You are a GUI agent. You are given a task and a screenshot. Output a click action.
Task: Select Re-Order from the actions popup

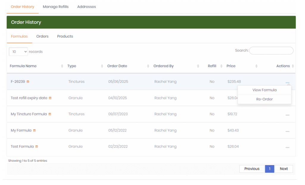[264, 99]
